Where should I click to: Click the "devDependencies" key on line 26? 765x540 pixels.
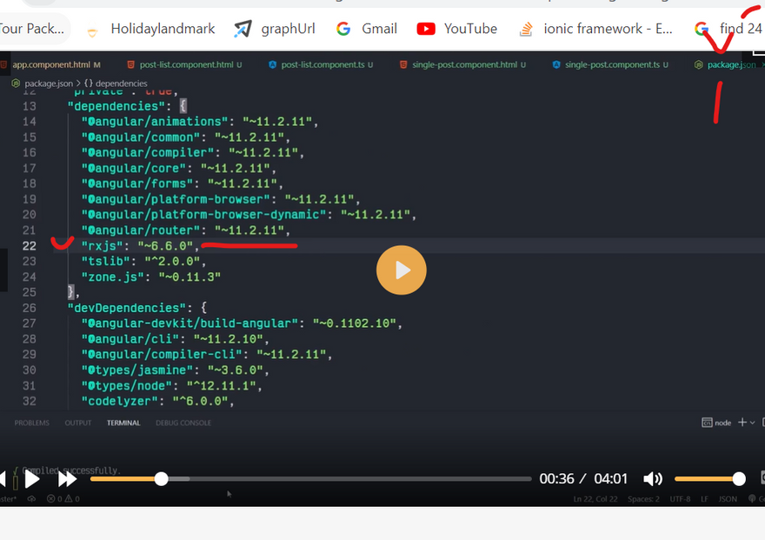tap(127, 308)
